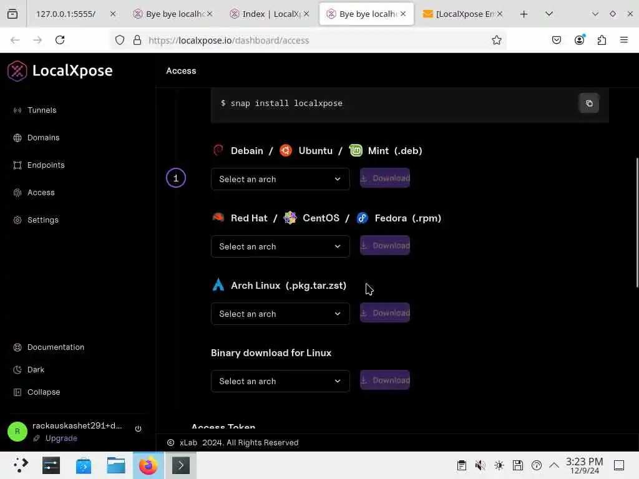Show tracking protection shield info
Viewport: 639px width, 479px height.
coord(119,40)
